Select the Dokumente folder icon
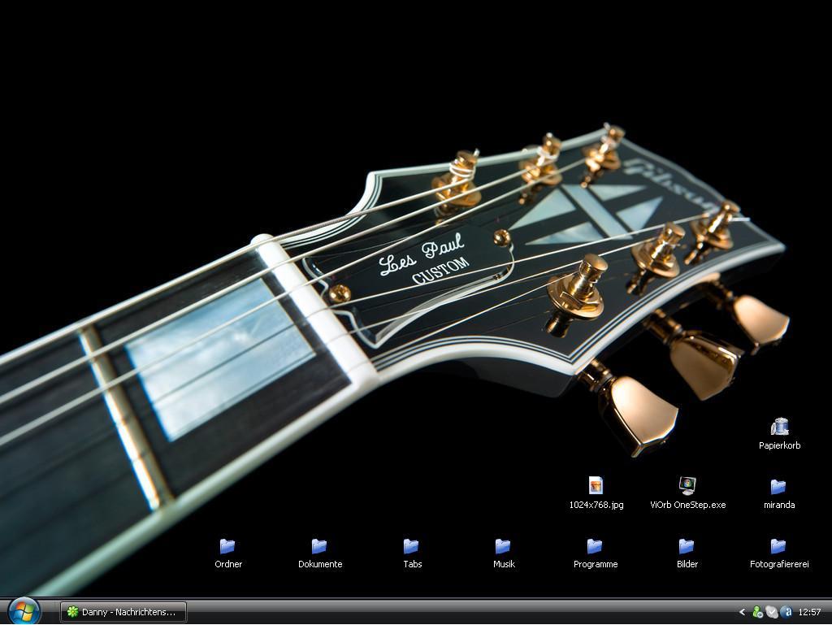Screen dimensions: 832x625 point(319,546)
